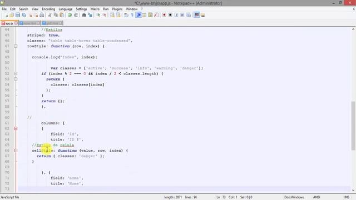Open the Language menu
Image resolution: width=356 pixels, height=200 pixels.
click(66, 9)
